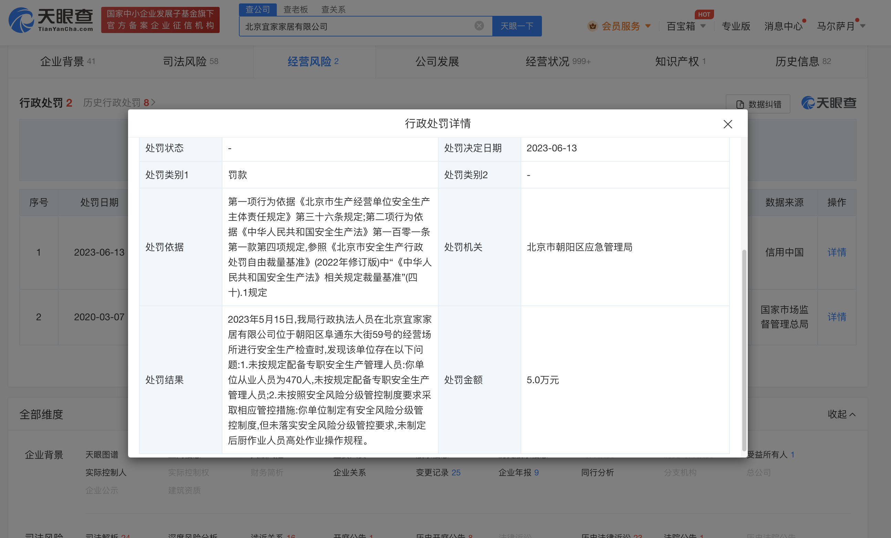Click the 数据来源 column header

coord(784,202)
